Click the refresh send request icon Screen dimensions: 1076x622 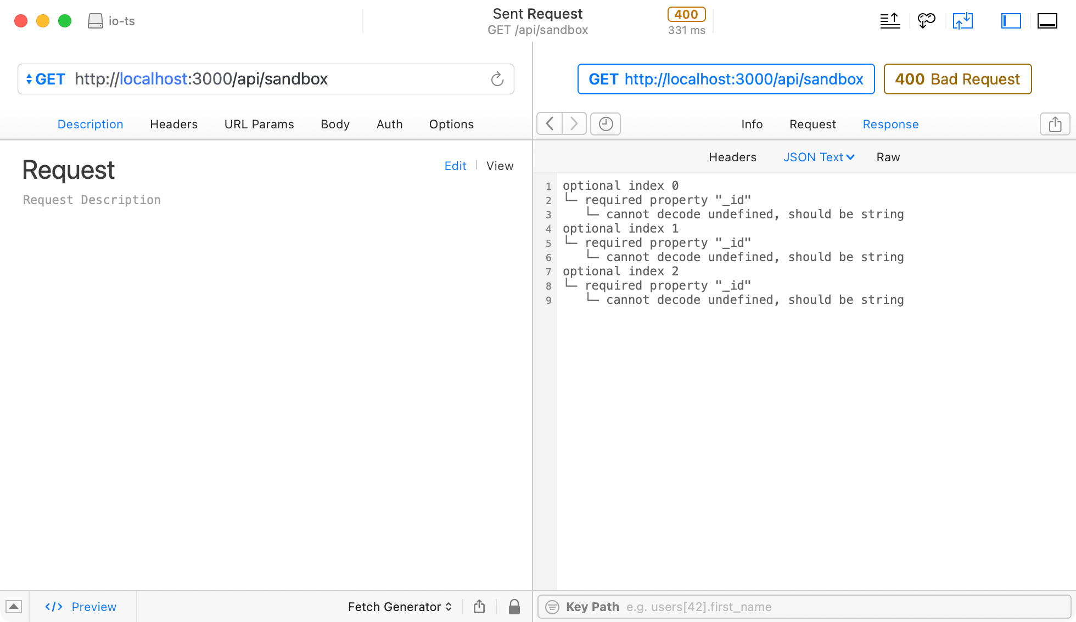point(497,79)
